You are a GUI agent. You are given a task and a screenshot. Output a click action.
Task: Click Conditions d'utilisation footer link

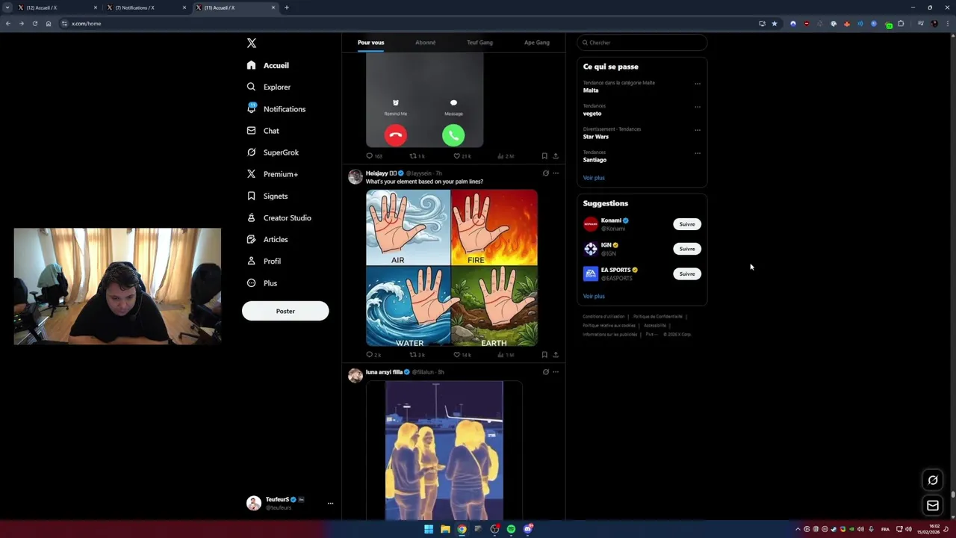click(x=603, y=317)
